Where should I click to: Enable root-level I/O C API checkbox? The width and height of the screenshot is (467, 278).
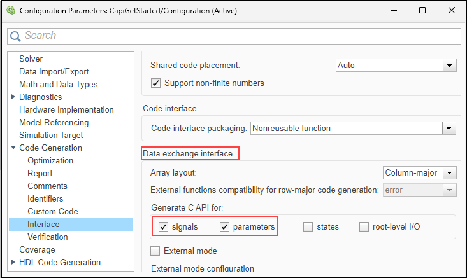364,227
